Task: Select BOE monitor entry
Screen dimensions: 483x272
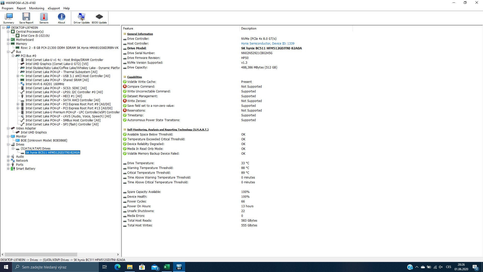Action: click(x=44, y=141)
